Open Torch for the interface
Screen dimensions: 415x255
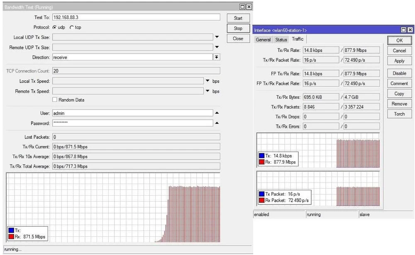tap(399, 114)
